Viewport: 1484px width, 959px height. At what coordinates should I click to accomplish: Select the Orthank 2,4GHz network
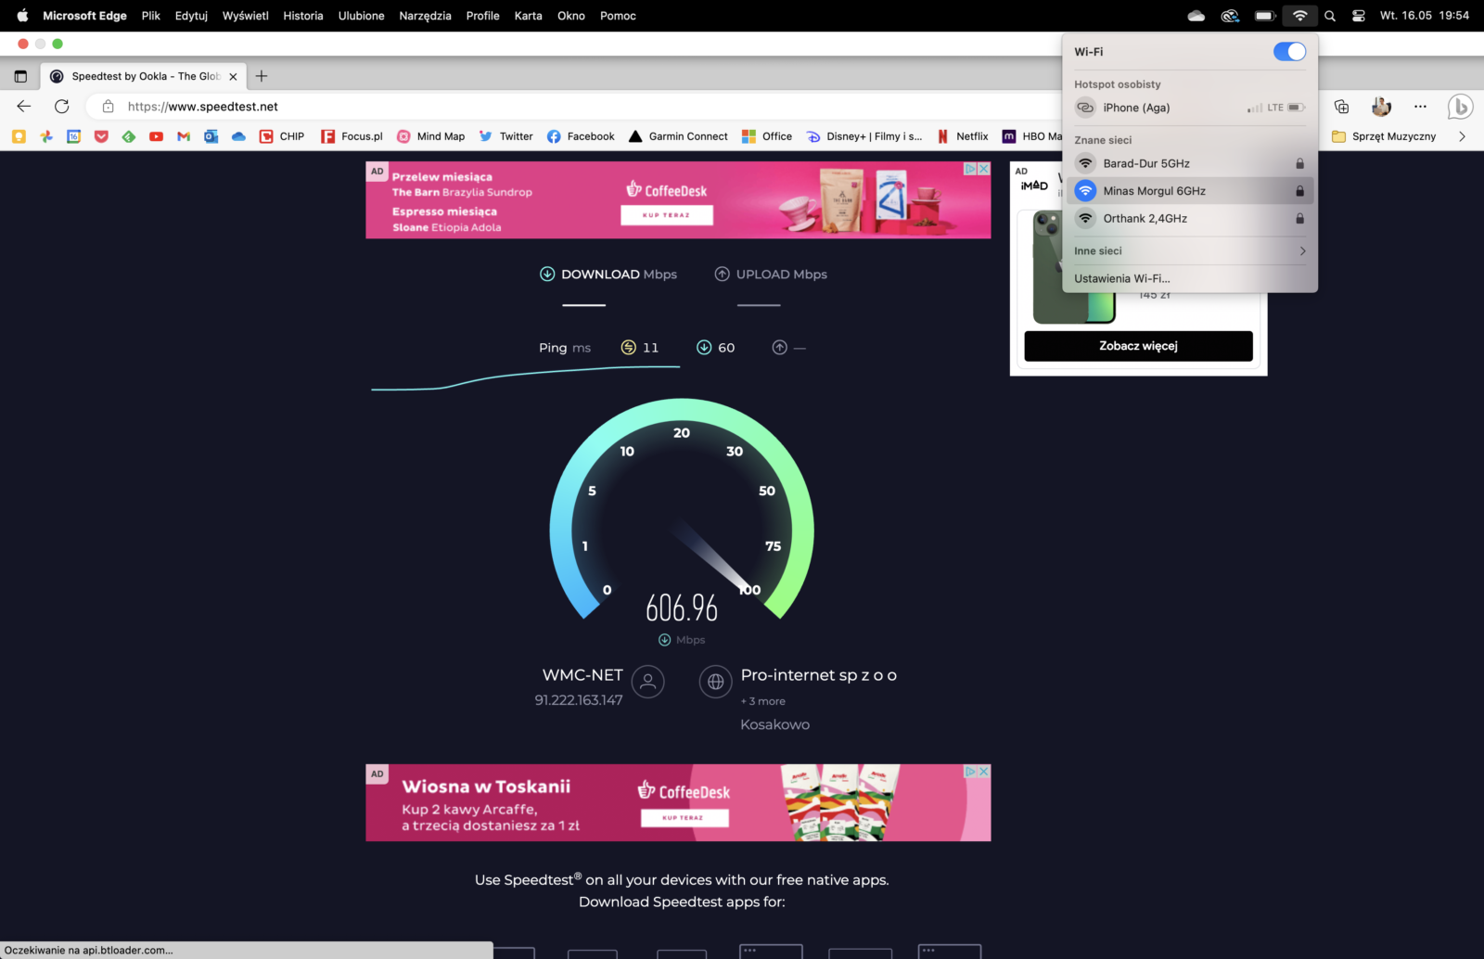tap(1145, 219)
